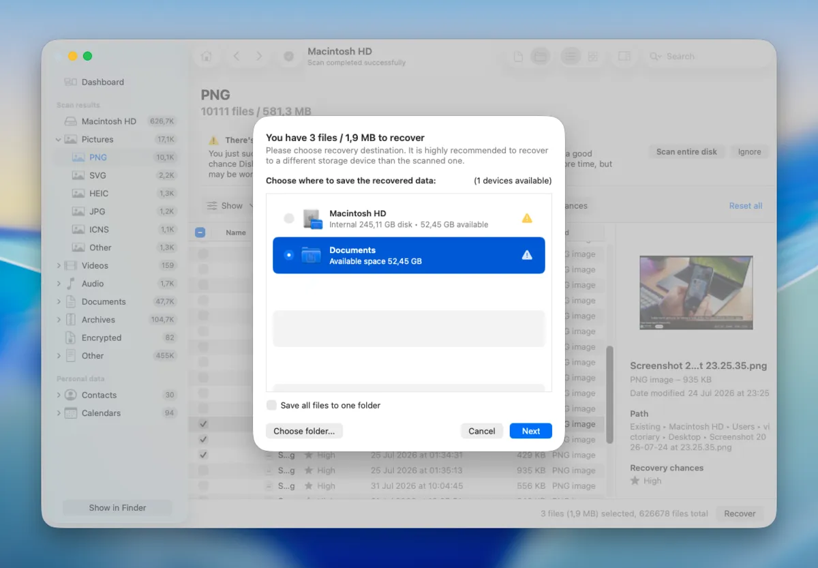Click the Videos category icon
This screenshot has height=568, width=818.
click(x=70, y=265)
